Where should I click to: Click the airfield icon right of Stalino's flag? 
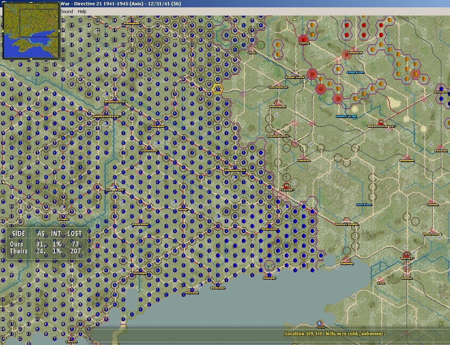coord(294,183)
